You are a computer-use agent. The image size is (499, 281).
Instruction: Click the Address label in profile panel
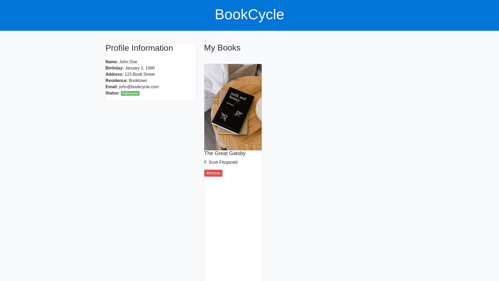coord(114,74)
